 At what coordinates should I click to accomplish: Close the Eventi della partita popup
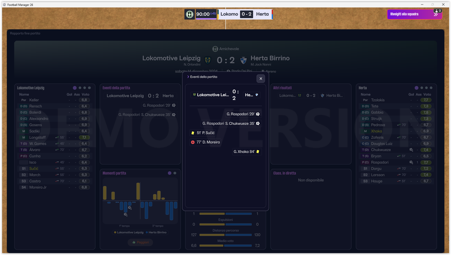[x=261, y=79]
